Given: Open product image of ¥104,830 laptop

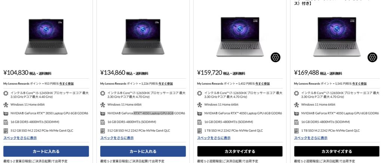Looking at the screenshot, I should 46,37.
